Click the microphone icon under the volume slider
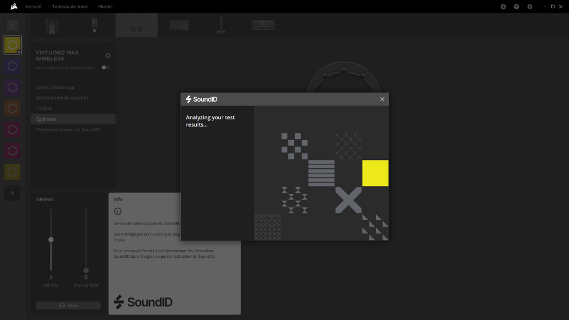Image resolution: width=569 pixels, height=320 pixels. (51, 278)
